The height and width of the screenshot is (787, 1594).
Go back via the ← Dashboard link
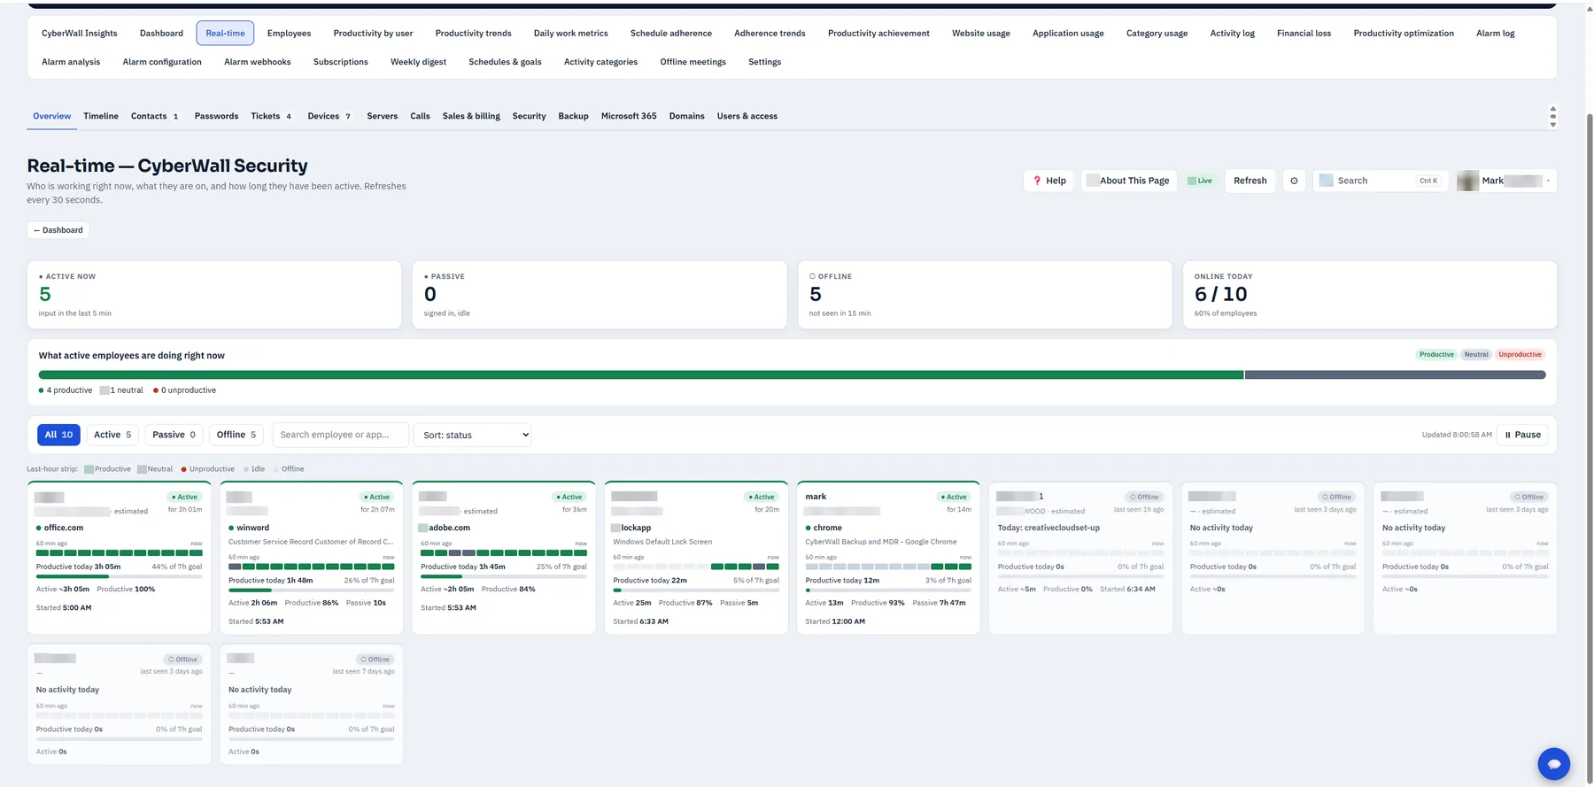point(58,230)
